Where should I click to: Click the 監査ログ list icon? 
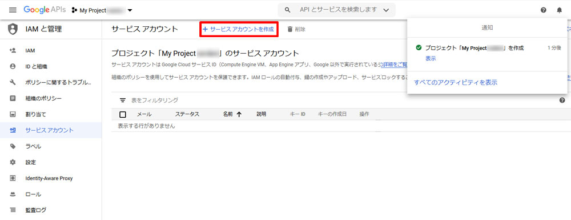point(13,210)
